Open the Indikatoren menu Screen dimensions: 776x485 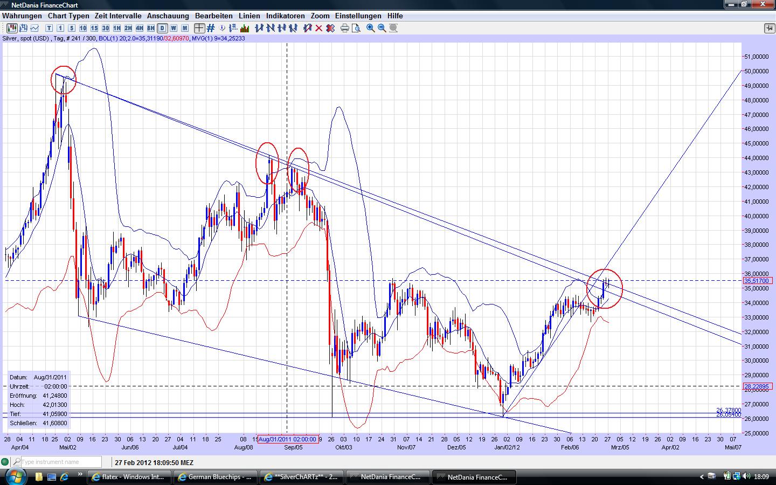click(x=286, y=16)
